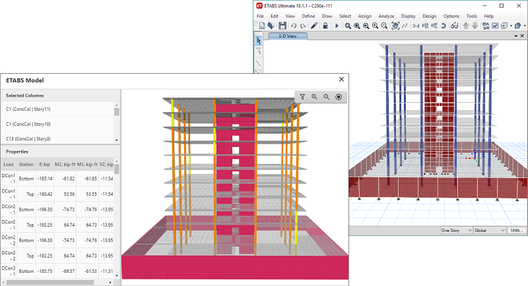The height and width of the screenshot is (286, 528).
Task: Open the Options menu
Action: [x=451, y=16]
